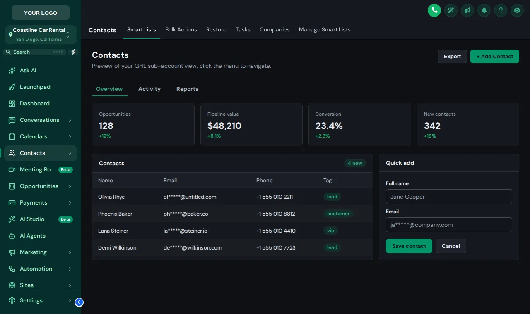530x314 pixels.
Task: Focus the Full name input field
Action: pyautogui.click(x=449, y=197)
